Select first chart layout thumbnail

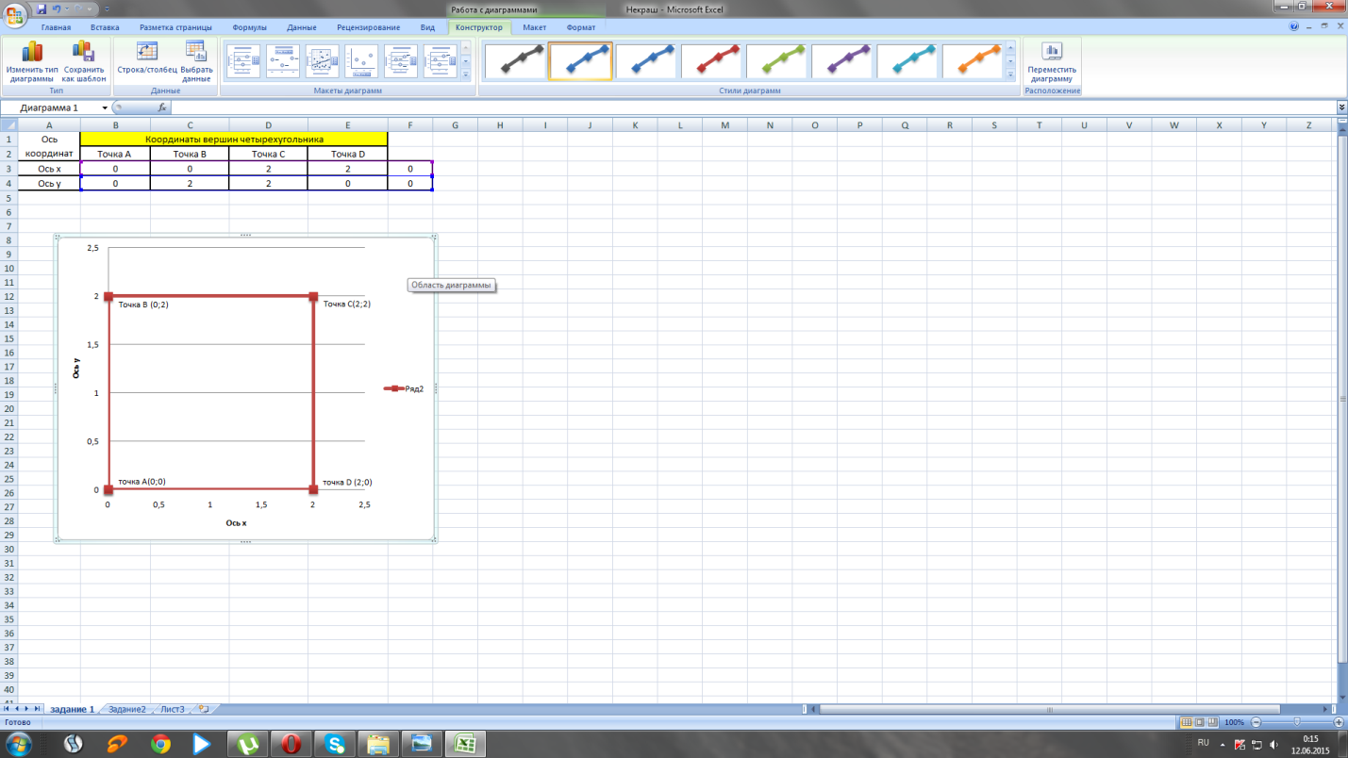[x=243, y=61]
